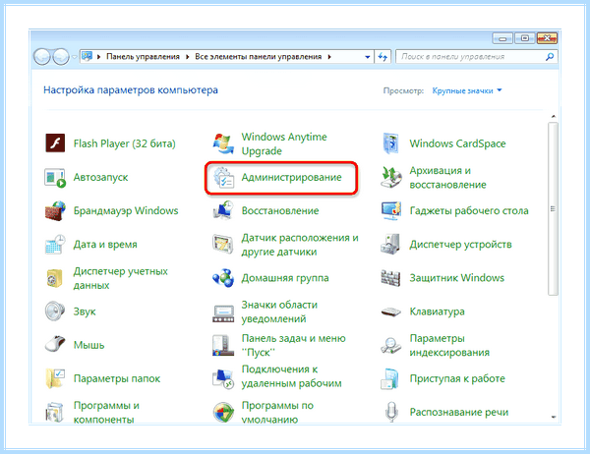Click the Параметры папок folder icon
Image resolution: width=590 pixels, height=454 pixels.
pyautogui.click(x=55, y=378)
